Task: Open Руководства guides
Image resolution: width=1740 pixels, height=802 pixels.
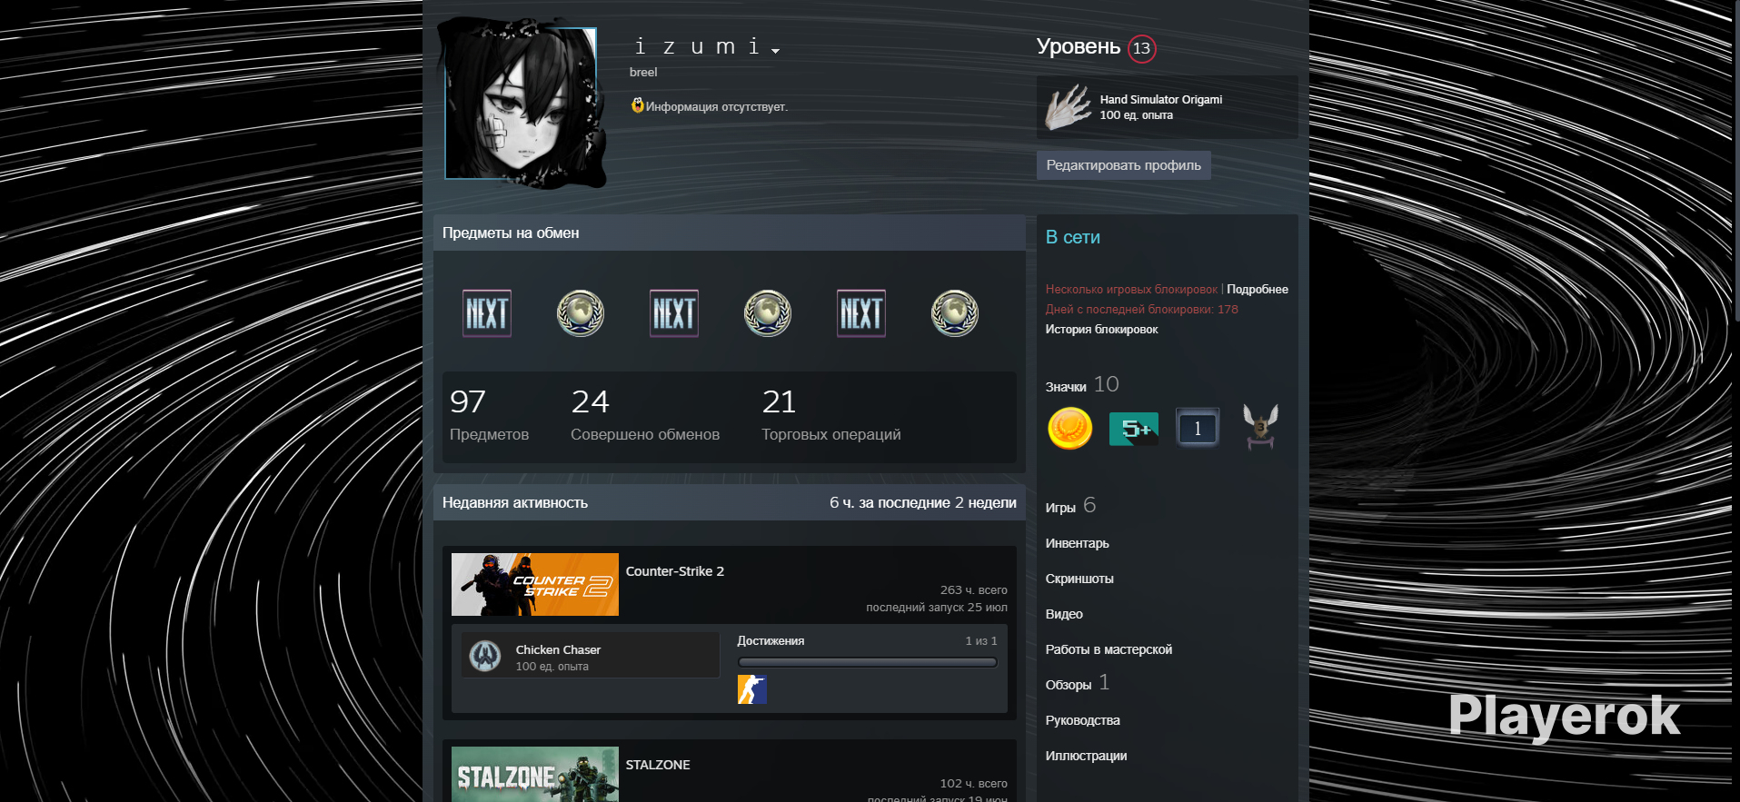Action: tap(1082, 720)
